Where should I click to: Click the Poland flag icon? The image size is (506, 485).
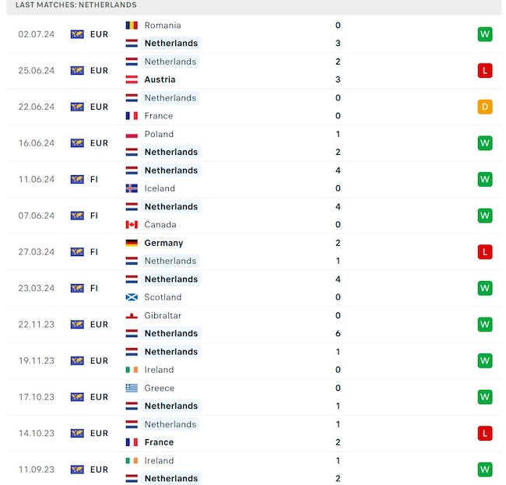coord(132,134)
